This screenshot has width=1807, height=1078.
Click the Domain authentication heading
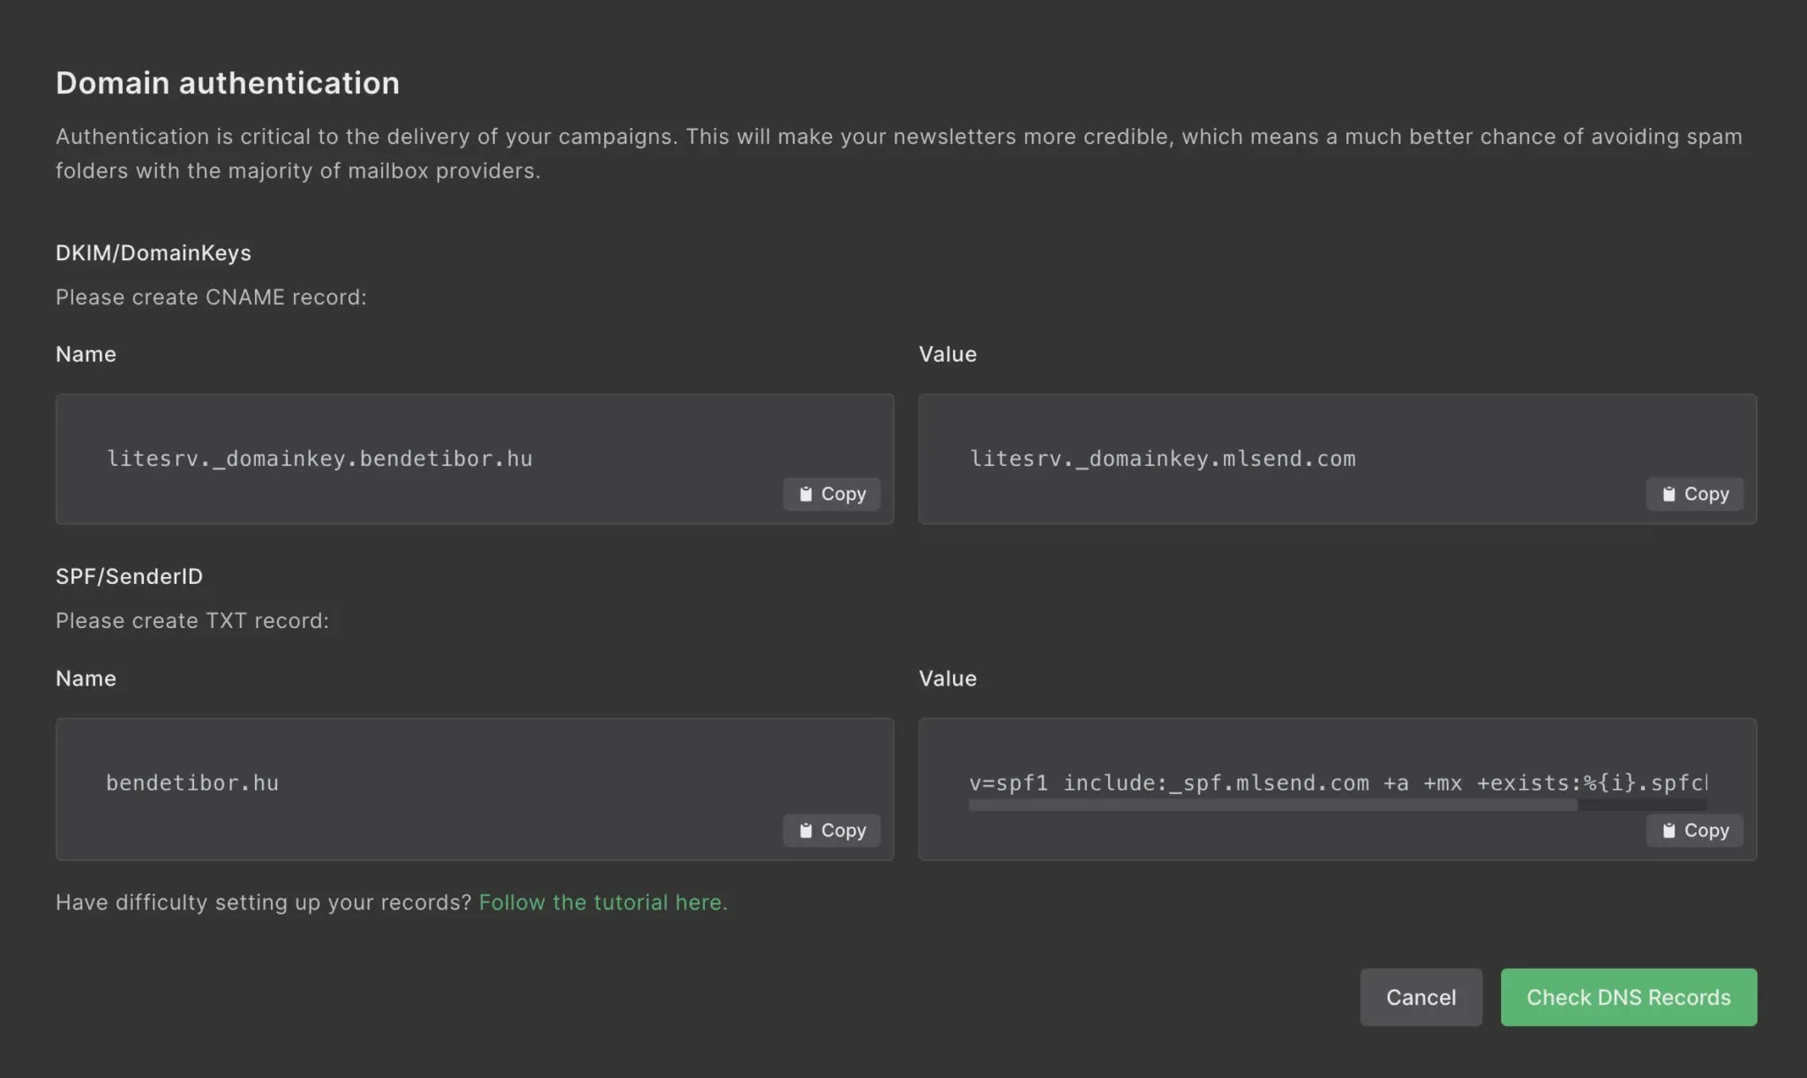228,83
